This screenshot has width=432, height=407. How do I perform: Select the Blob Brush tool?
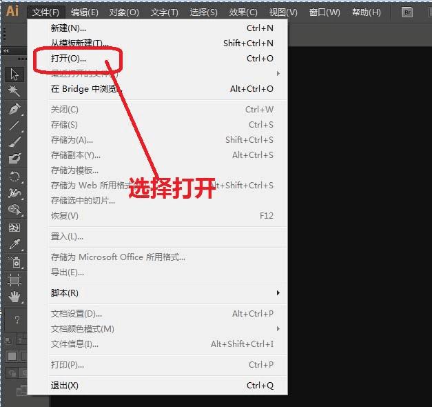pyautogui.click(x=14, y=159)
